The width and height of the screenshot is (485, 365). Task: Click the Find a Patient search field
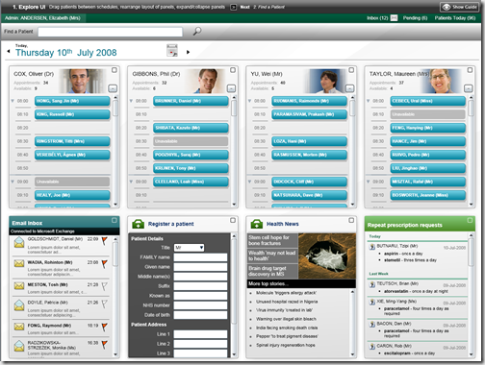click(110, 32)
